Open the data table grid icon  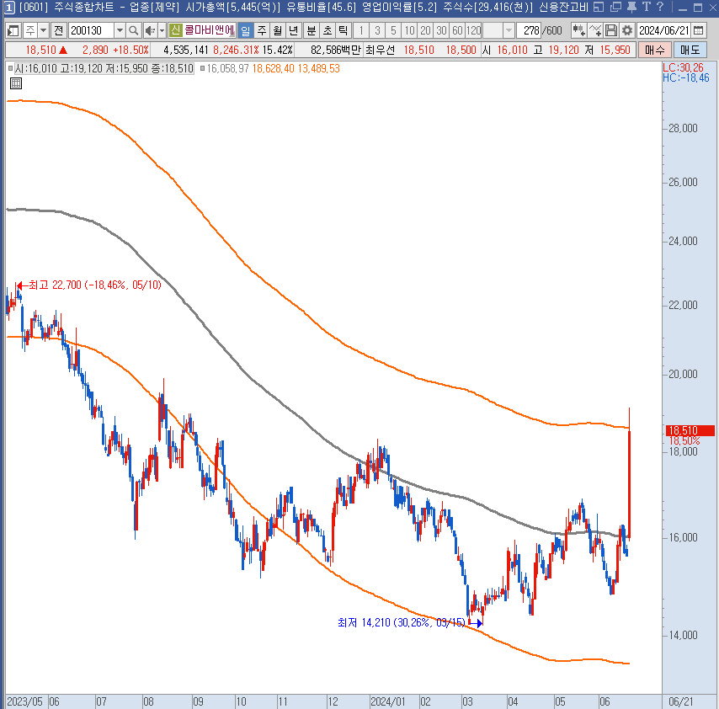coord(16,83)
